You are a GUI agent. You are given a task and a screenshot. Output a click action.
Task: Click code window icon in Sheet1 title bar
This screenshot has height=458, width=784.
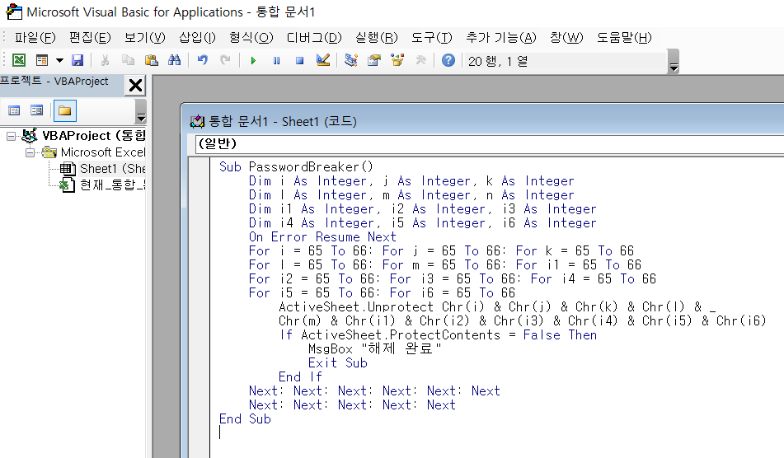pos(198,121)
